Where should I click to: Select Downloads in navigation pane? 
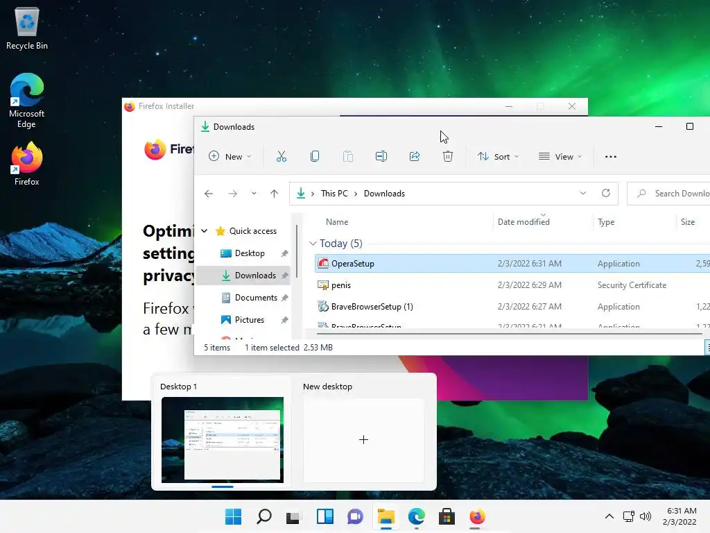tap(245, 276)
